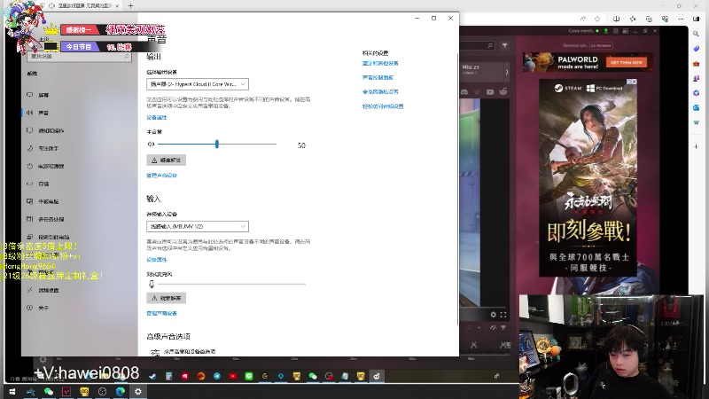
Task: Mute via speaker icon beside volume slider
Action: point(151,145)
